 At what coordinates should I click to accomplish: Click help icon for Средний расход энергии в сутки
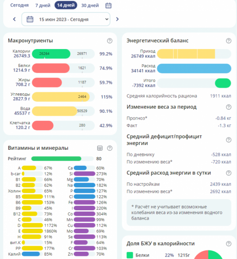point(229,173)
